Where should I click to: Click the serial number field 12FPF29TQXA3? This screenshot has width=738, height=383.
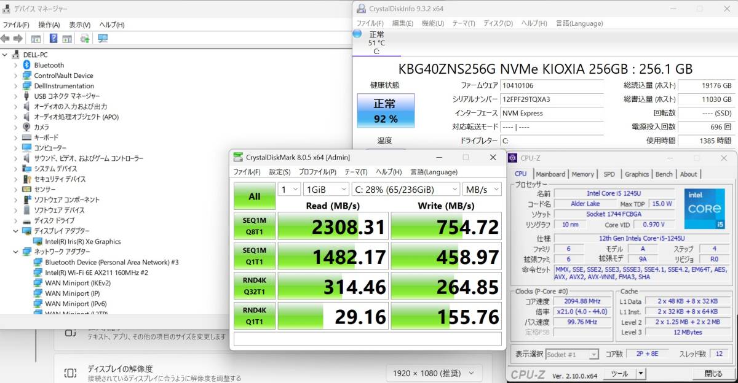point(552,99)
